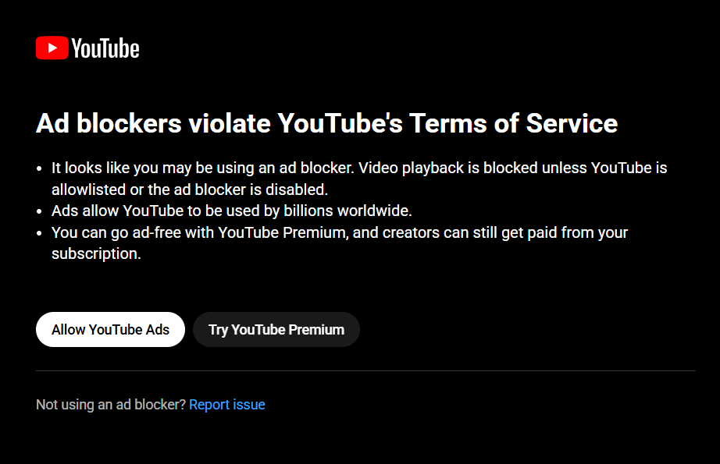The width and height of the screenshot is (720, 464).
Task: Click "Terms of Service" in the heading
Action: (x=513, y=123)
